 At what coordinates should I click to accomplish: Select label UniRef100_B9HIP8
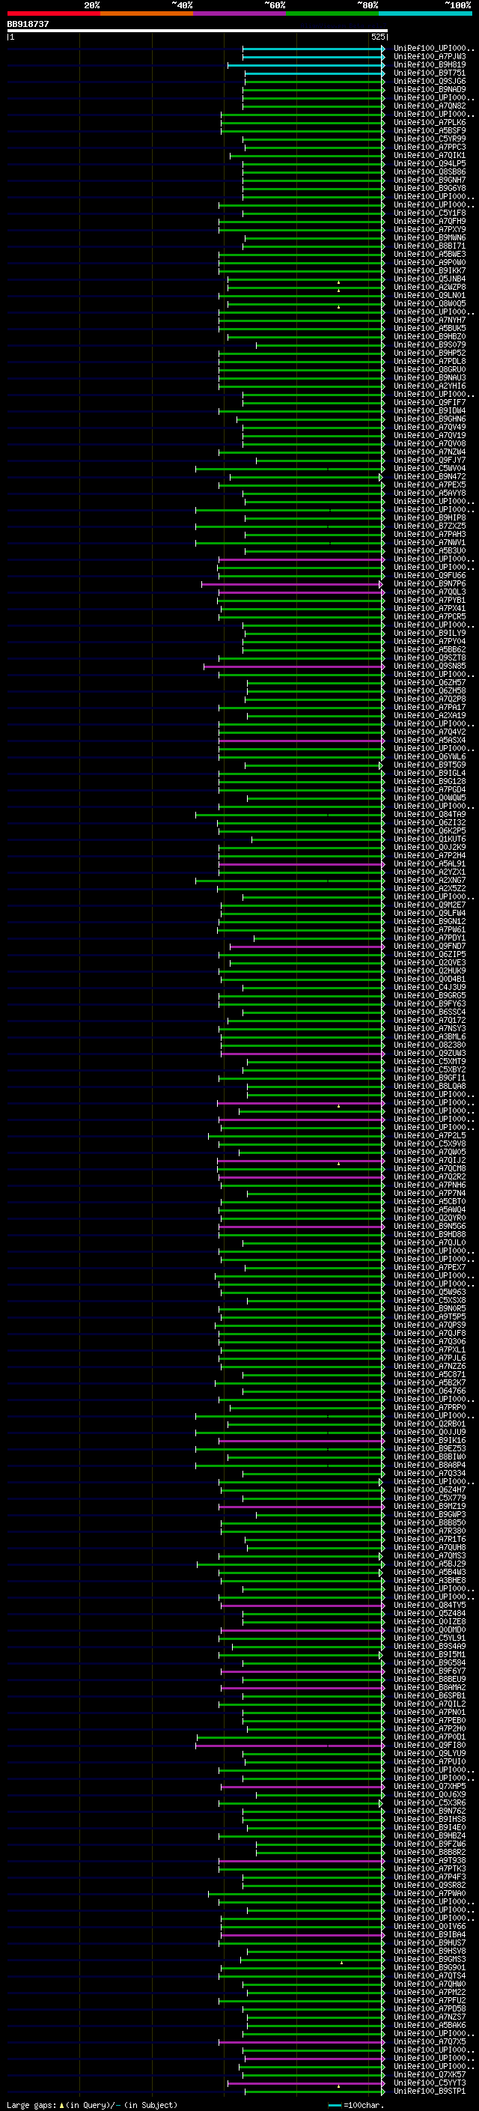click(430, 517)
